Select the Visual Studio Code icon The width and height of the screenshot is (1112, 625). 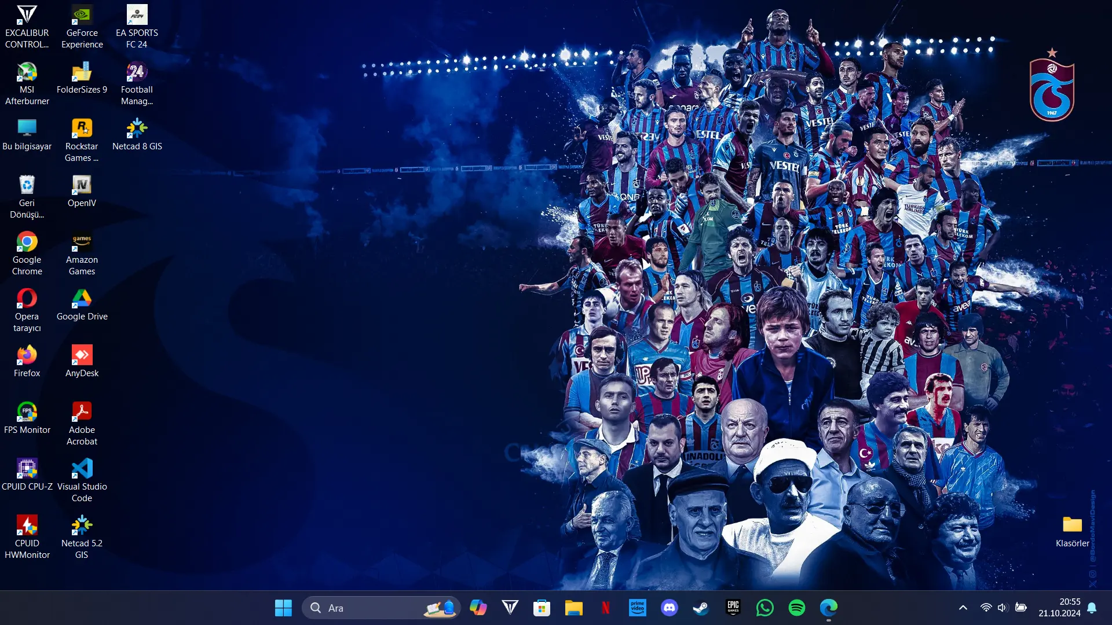[x=82, y=480]
